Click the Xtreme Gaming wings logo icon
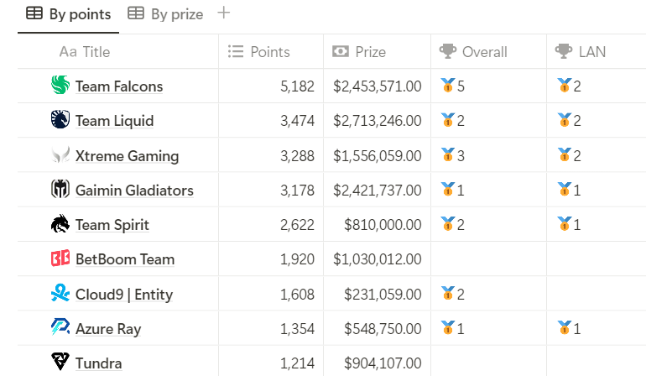The image size is (646, 376). tap(60, 155)
